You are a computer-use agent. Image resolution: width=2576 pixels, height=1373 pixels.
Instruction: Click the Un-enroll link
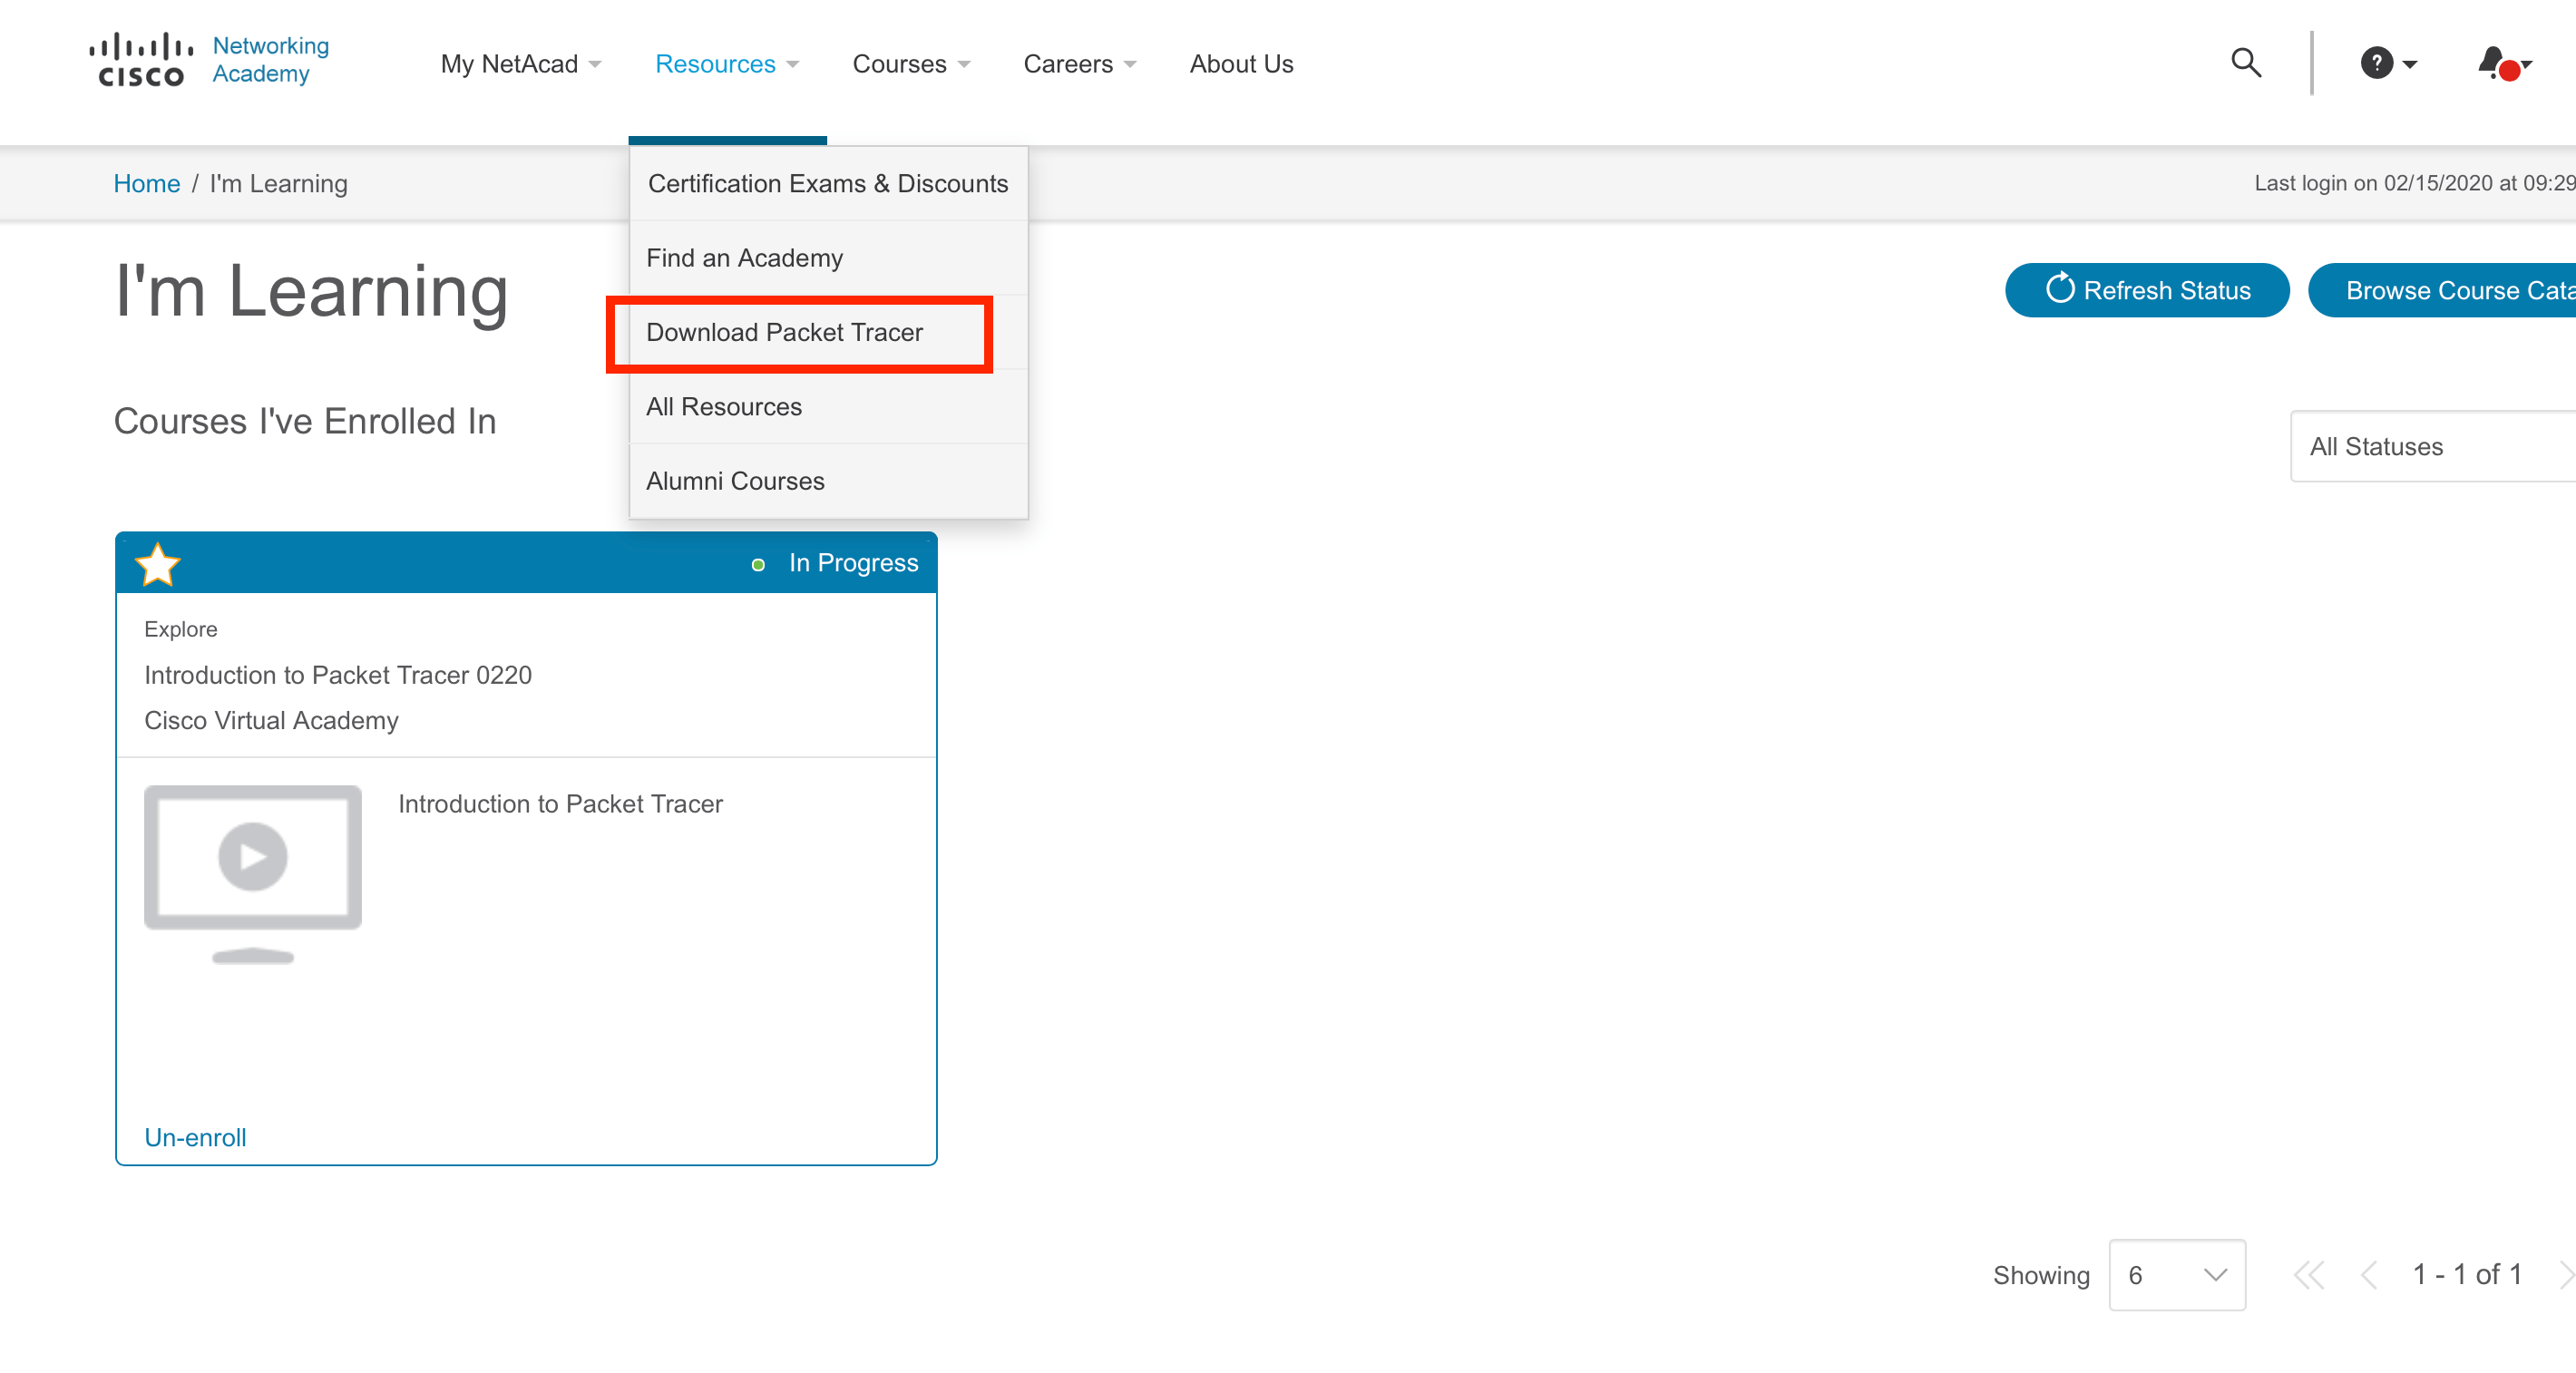[x=195, y=1137]
